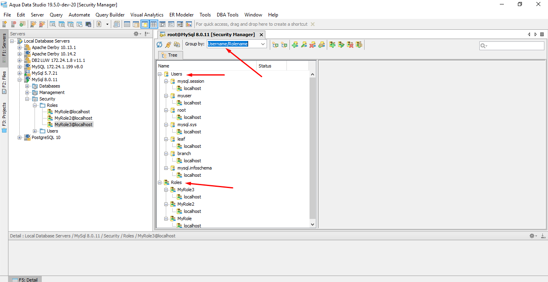Image resolution: width=548 pixels, height=282 pixels.
Task: Dismiss the quick access shortcut hint
Action: coord(313,24)
